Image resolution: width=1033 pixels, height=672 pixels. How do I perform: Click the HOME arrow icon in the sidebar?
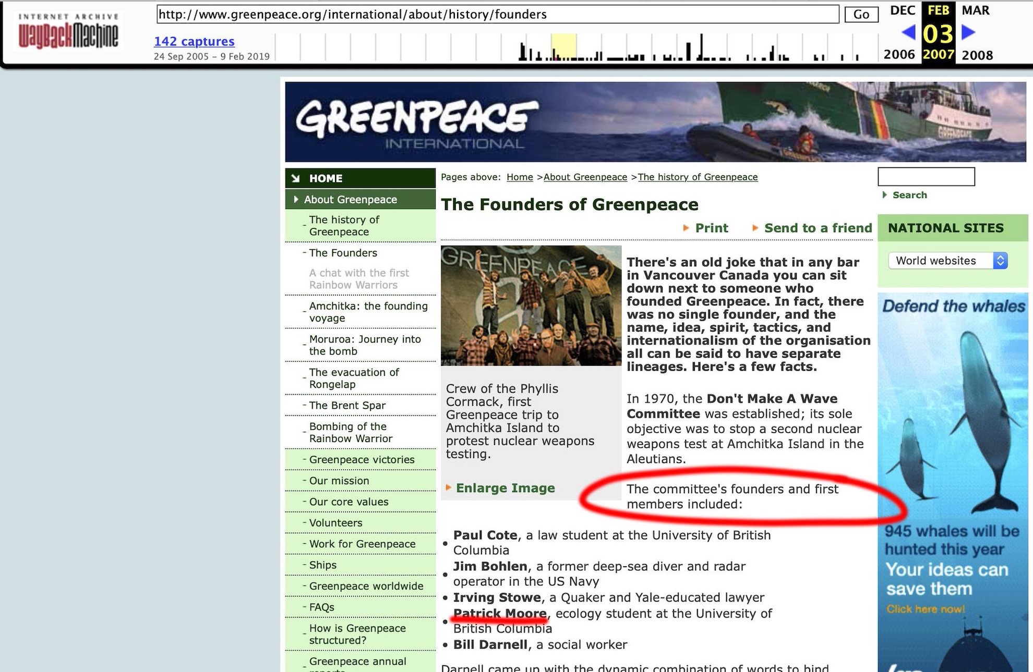295,178
